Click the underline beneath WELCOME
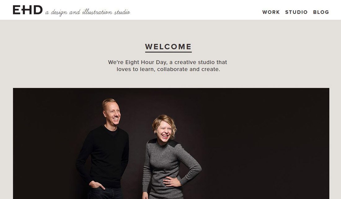Screen dimensions: 341x199 tap(168, 52)
